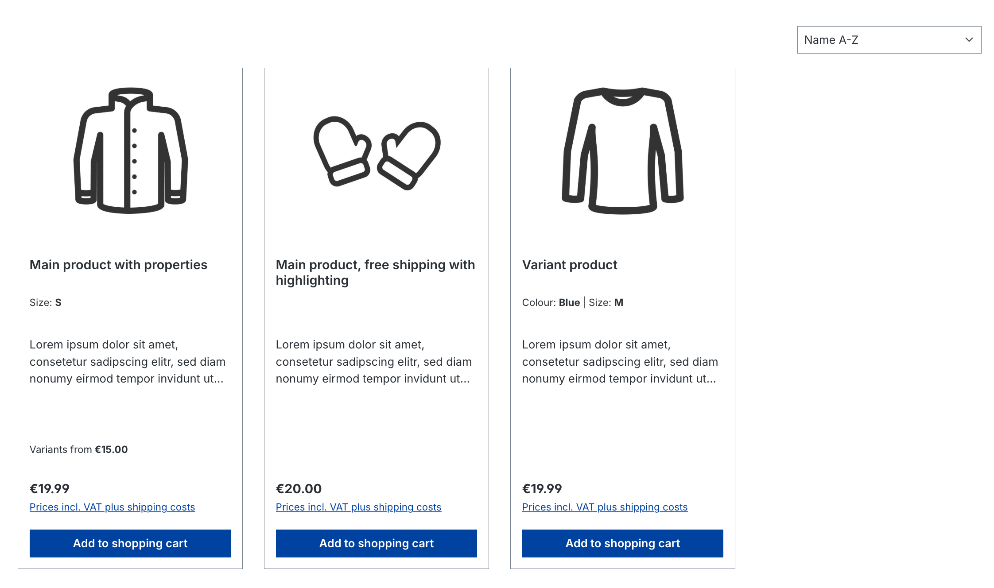Open the 'Variant product' title link

point(570,265)
